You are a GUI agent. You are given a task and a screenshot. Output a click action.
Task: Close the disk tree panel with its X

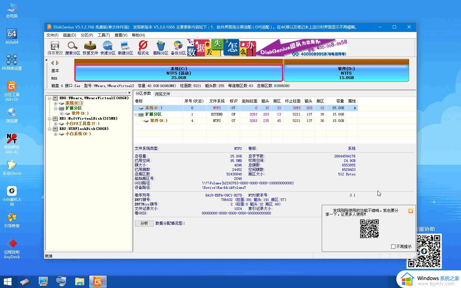tap(129, 93)
